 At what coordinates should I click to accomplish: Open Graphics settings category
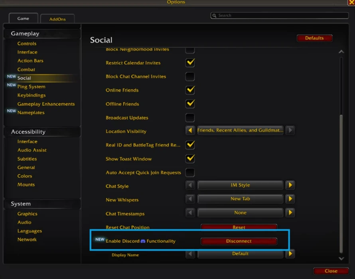(27, 214)
